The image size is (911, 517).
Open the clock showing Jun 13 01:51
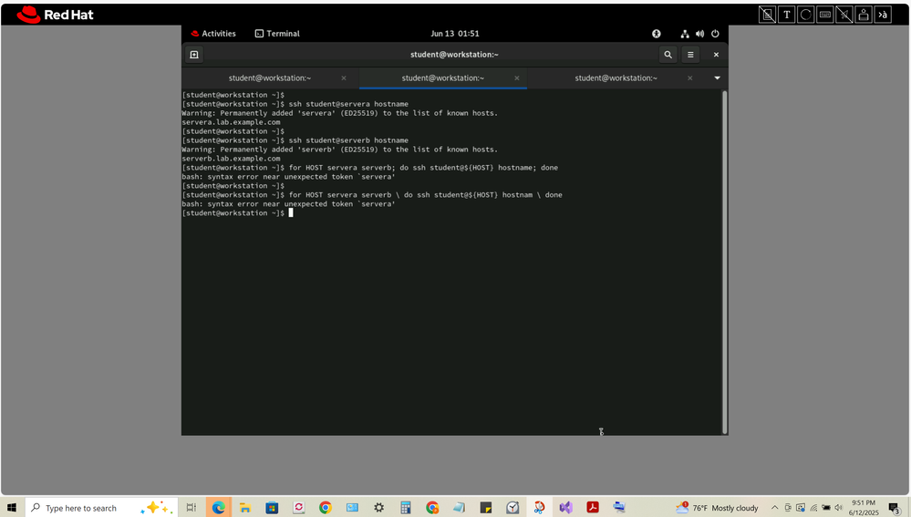pyautogui.click(x=455, y=34)
